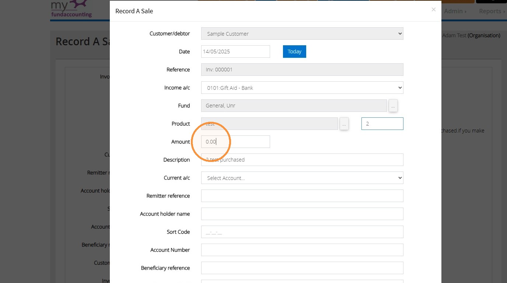
Task: Click the Sort Code label
Action: click(x=178, y=232)
